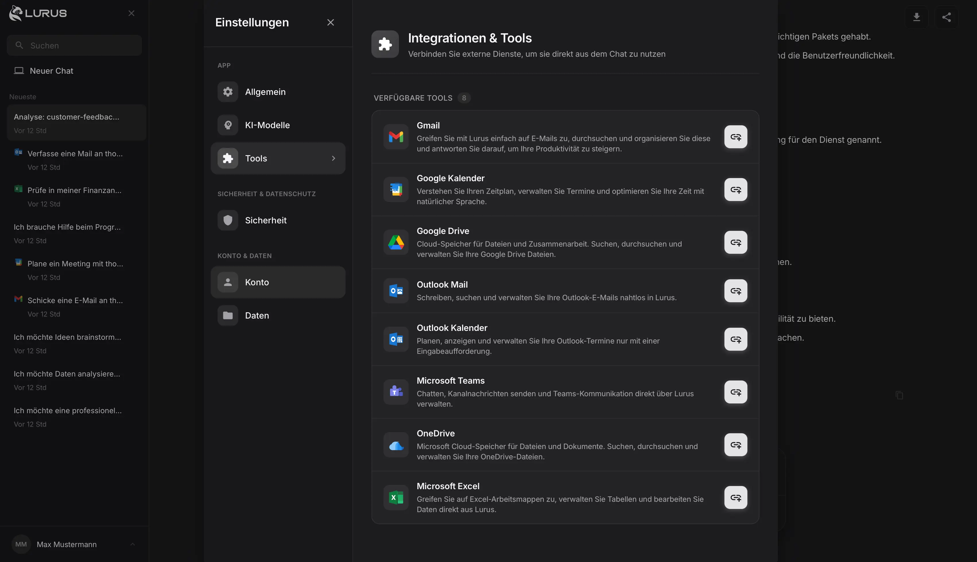The height and width of the screenshot is (562, 977).
Task: Close the Einstellungen dialog
Action: click(330, 22)
